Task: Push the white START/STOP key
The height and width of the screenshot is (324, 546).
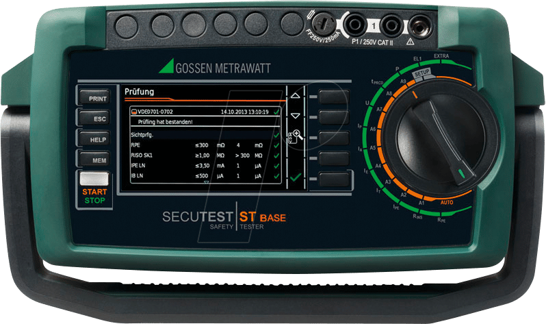Action: tap(94, 179)
